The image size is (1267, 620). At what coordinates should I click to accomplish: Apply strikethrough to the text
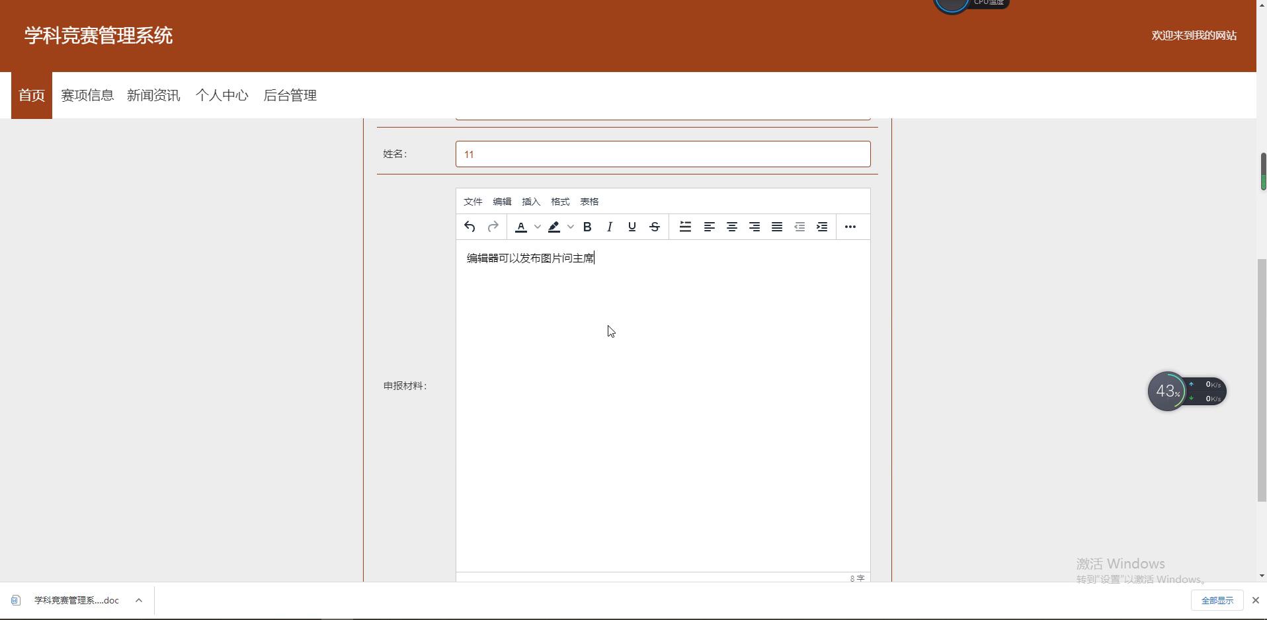click(654, 227)
